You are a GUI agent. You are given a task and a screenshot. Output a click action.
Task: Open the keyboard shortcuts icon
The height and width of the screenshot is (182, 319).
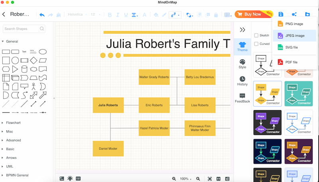tap(78, 178)
